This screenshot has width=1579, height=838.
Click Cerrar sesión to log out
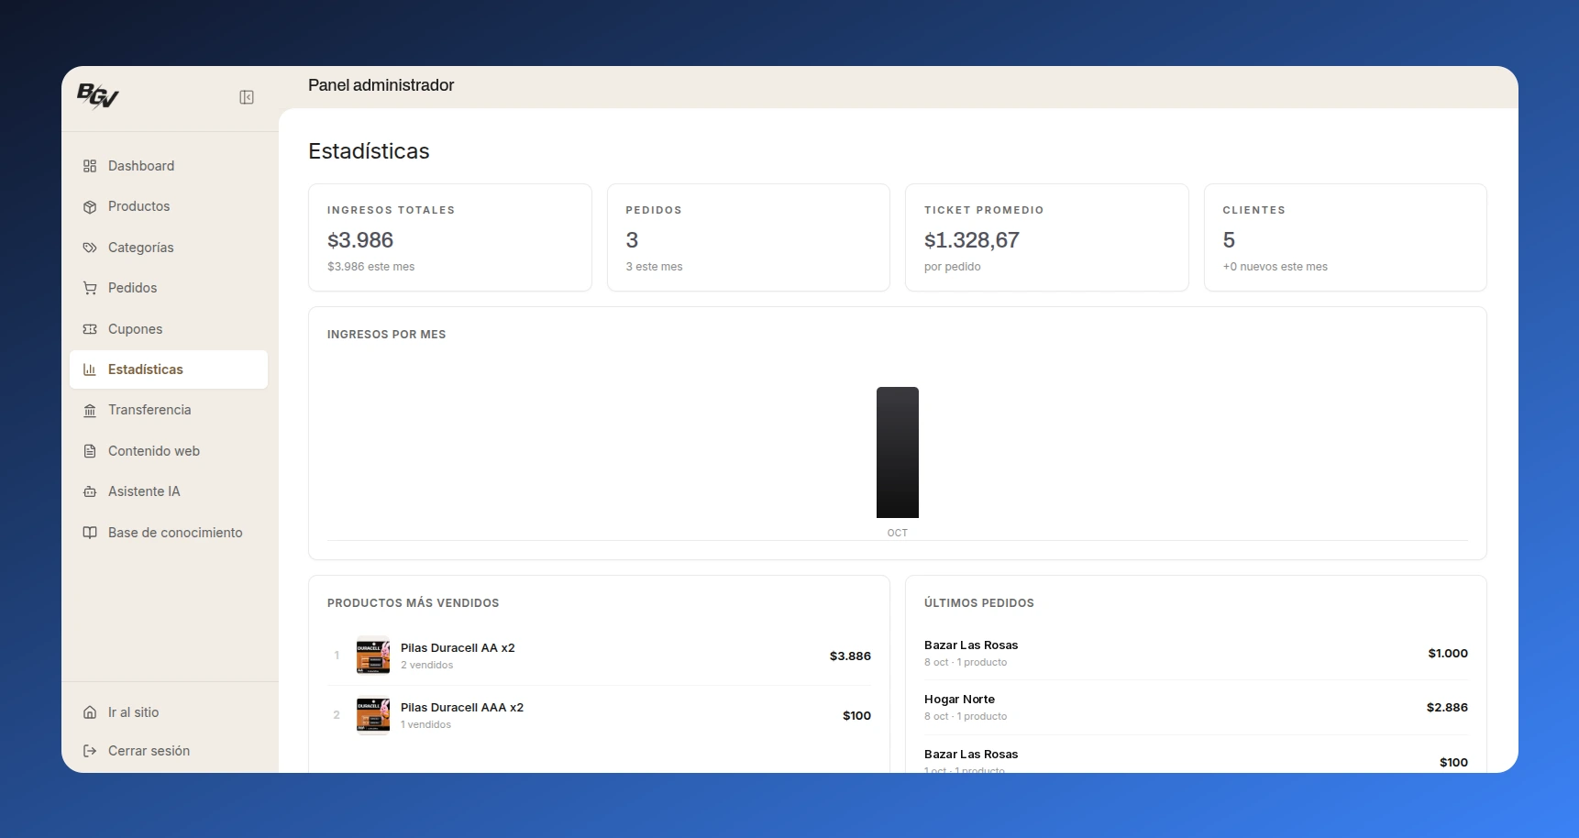click(169, 751)
